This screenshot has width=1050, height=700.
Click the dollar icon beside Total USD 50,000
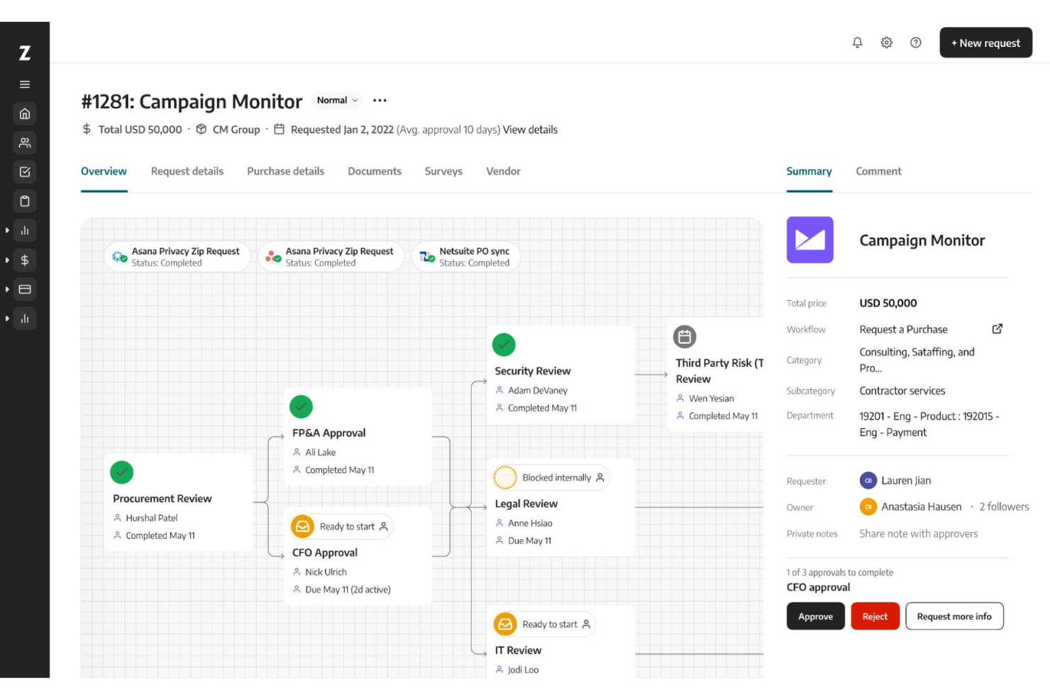click(87, 129)
